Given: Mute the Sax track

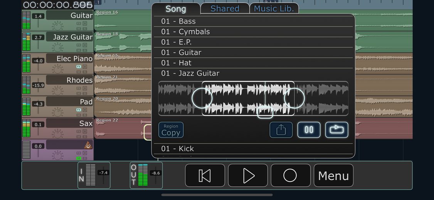Looking at the screenshot, I should coord(79,137).
